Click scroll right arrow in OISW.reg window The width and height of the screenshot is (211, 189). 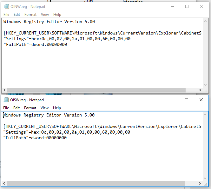[x=200, y=184]
